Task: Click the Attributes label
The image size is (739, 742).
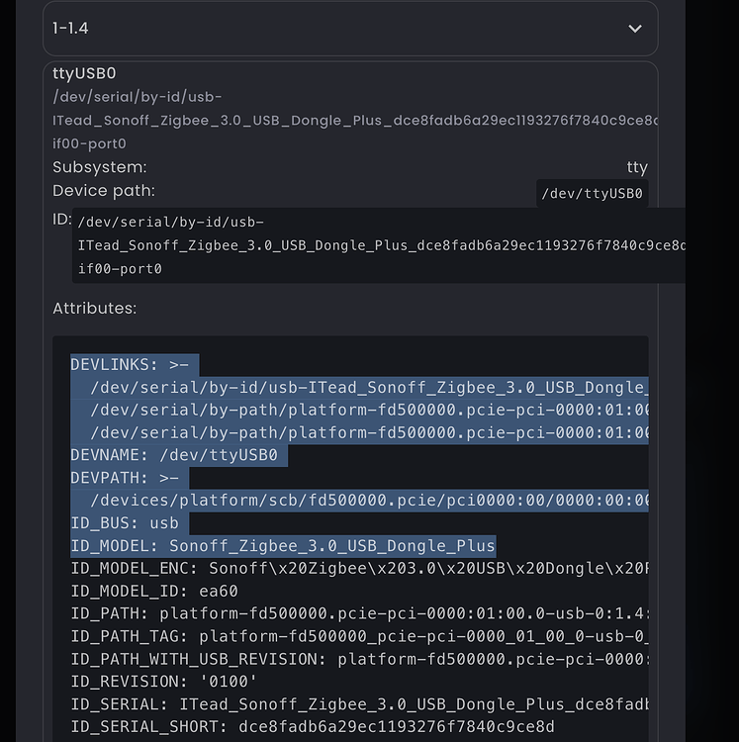Action: coord(94,309)
